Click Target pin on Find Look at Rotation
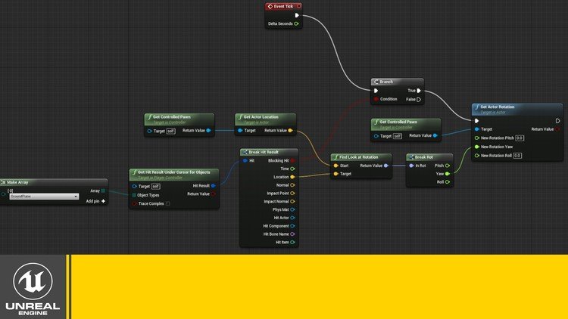The height and width of the screenshot is (319, 568). [x=335, y=174]
